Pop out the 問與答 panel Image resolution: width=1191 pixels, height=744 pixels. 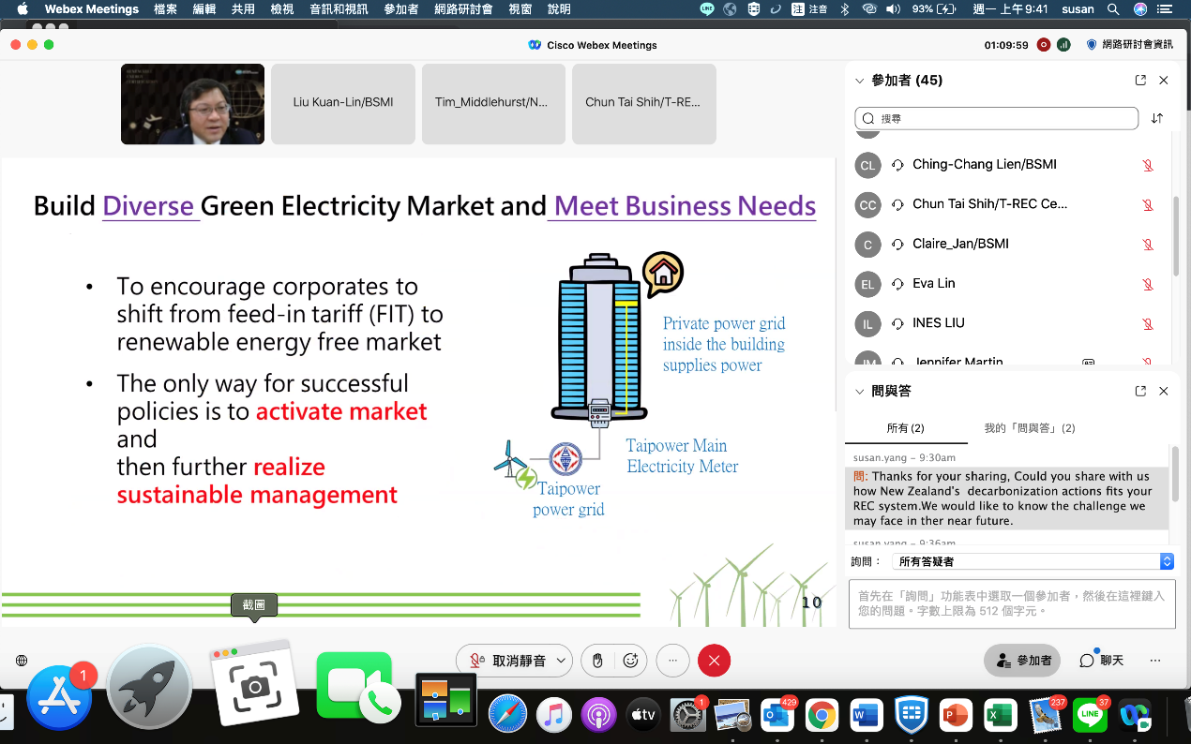click(1140, 391)
